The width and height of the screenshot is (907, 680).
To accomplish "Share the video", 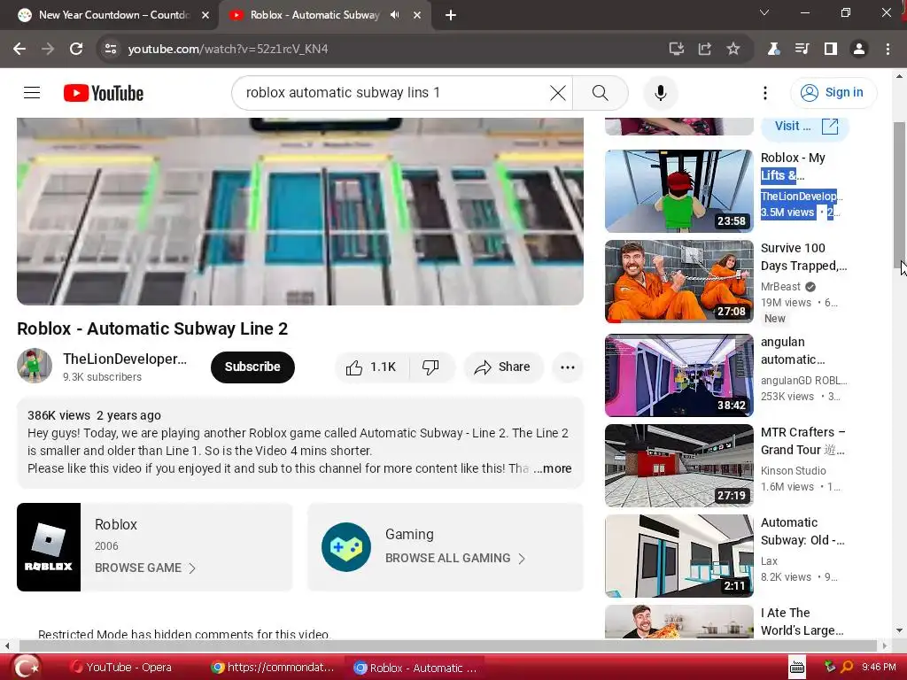I will pos(503,367).
